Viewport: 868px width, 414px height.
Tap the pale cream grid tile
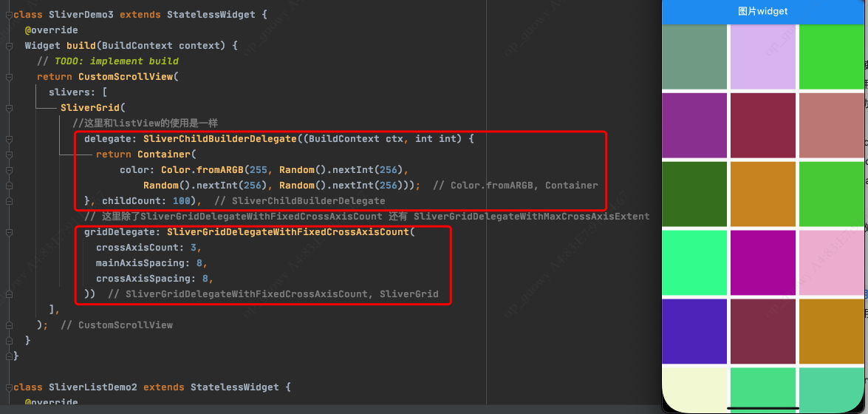[694, 389]
